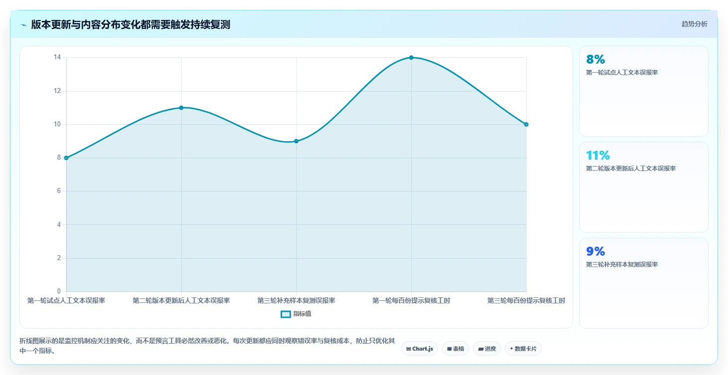Select the 进度 tag chip
Viewport: 728px width, 375px height.
point(487,349)
